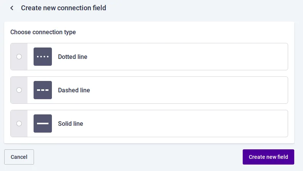
Task: Click the "Dashed line" text label
Action: coord(74,90)
